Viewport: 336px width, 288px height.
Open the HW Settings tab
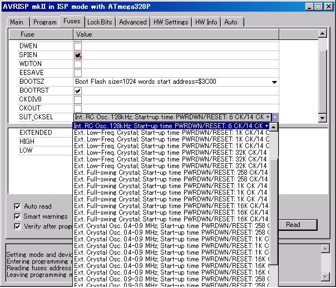click(x=171, y=22)
